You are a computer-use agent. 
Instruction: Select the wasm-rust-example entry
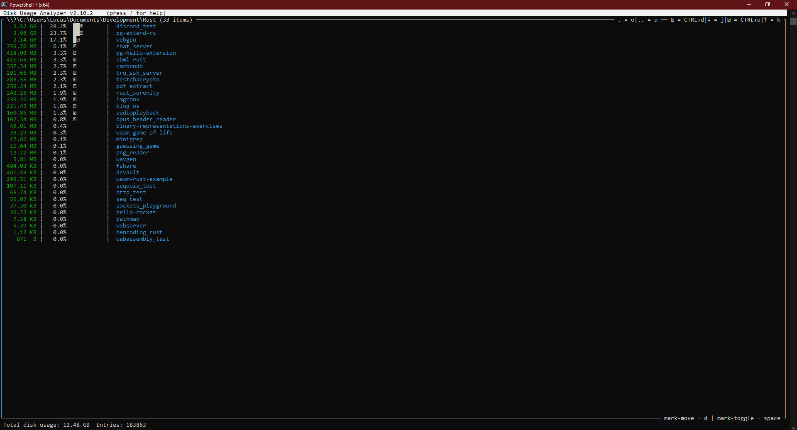[144, 179]
